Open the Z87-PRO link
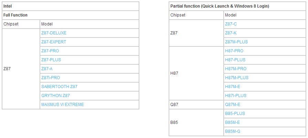The height and width of the screenshot is (138, 308). point(50,51)
